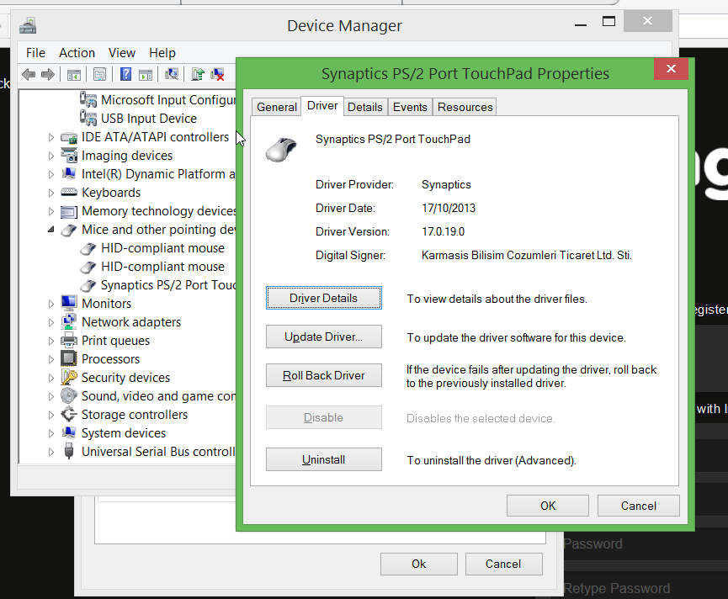
Task: Click the Microsoft Input Configuration device icon
Action: tap(88, 100)
